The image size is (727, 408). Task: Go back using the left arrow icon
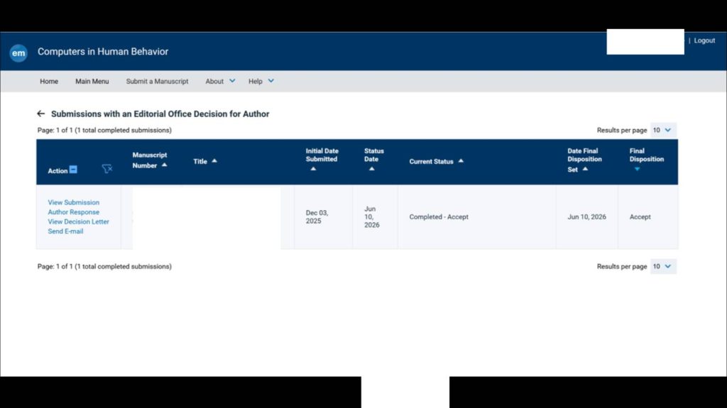pos(40,114)
